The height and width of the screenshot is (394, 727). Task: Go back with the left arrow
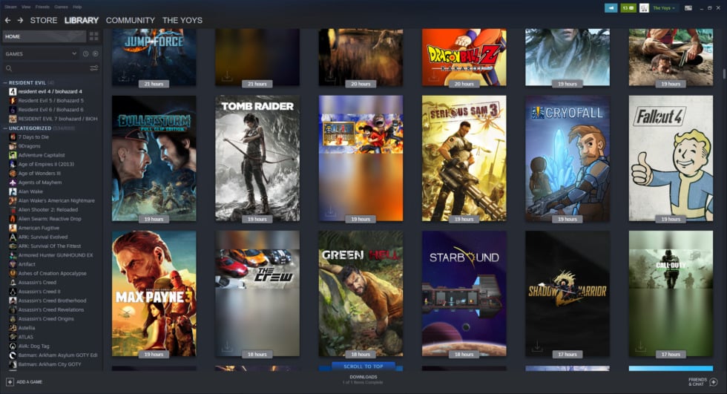click(8, 20)
